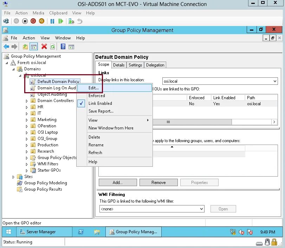Click the VM Ctrl+Alt+Delete toolbar icon
Viewport: 285px width, 248px height.
pyautogui.click(x=6, y=21)
